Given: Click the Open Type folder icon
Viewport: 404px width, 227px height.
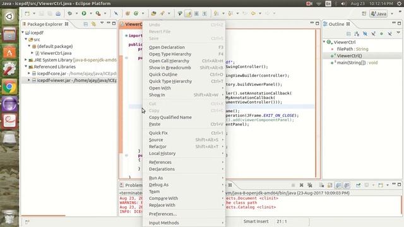Looking at the screenshot, I should [x=153, y=13].
